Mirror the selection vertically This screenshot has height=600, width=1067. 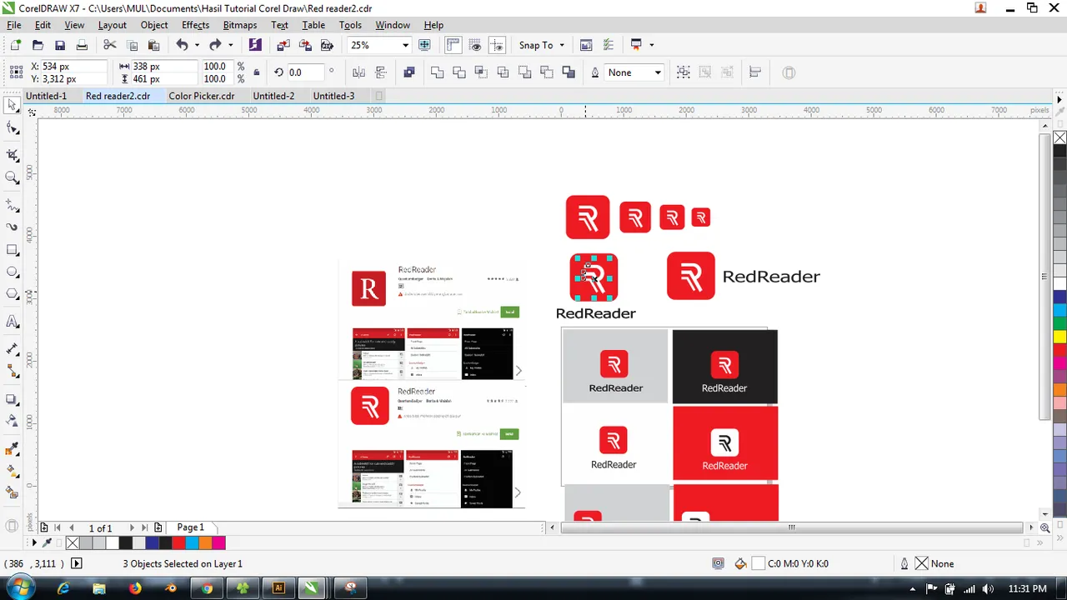pyautogui.click(x=381, y=72)
